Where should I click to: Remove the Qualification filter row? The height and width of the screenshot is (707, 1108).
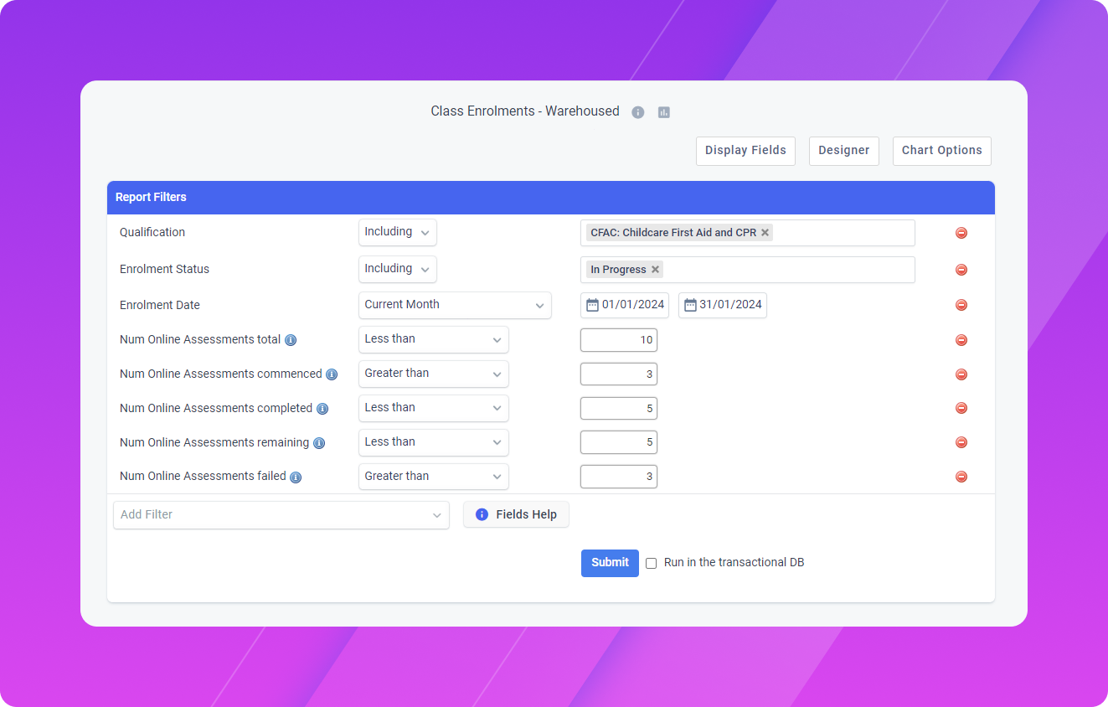[961, 232]
